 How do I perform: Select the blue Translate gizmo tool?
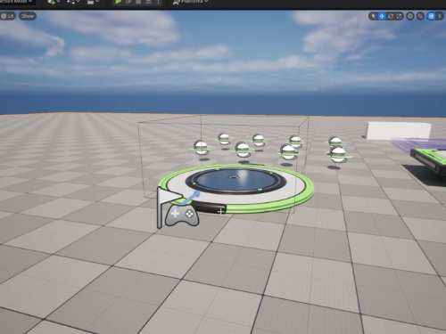tap(382, 16)
